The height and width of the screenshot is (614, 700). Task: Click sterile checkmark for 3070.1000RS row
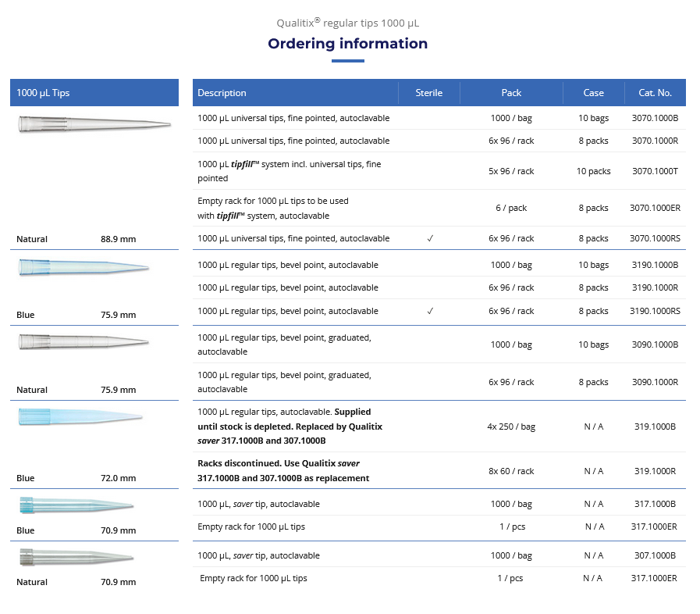pyautogui.click(x=429, y=238)
